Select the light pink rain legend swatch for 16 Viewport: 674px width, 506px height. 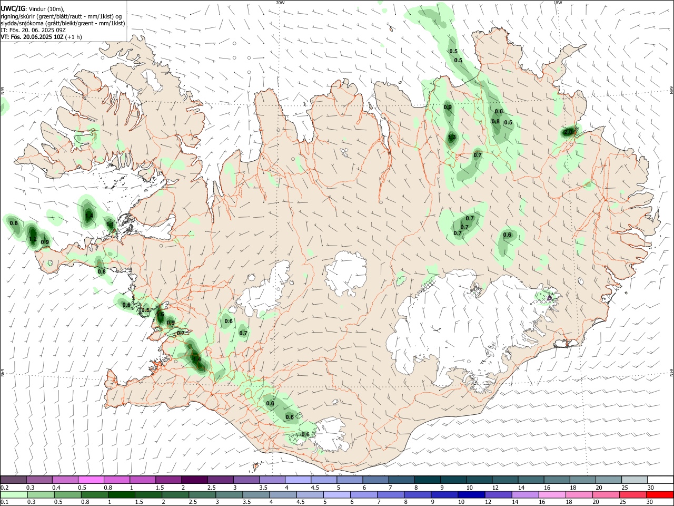552,494
